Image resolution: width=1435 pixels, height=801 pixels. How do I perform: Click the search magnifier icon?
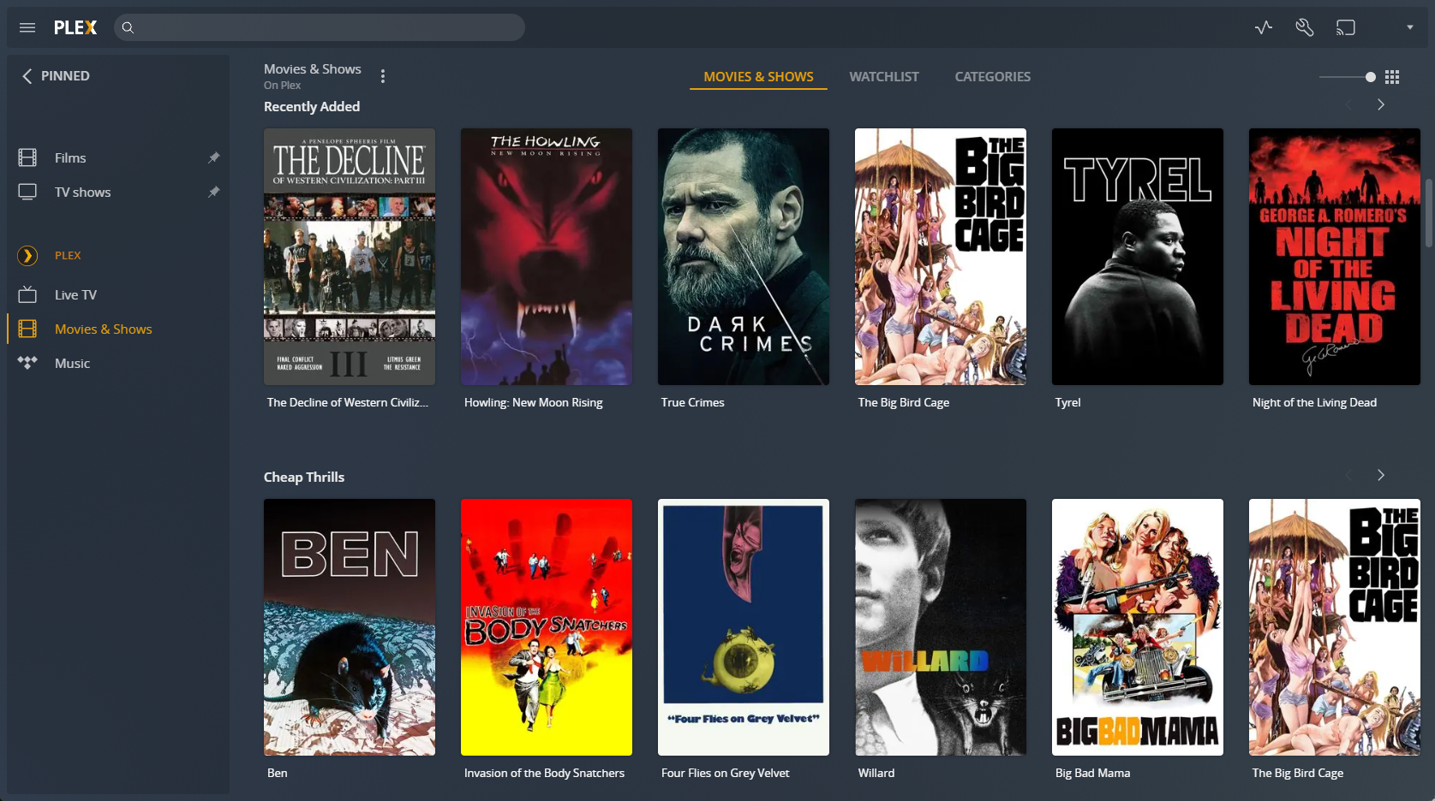click(x=128, y=27)
